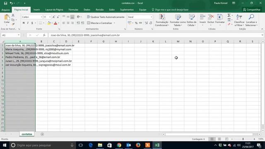Toggle middle vertical alignment

(x=68, y=17)
